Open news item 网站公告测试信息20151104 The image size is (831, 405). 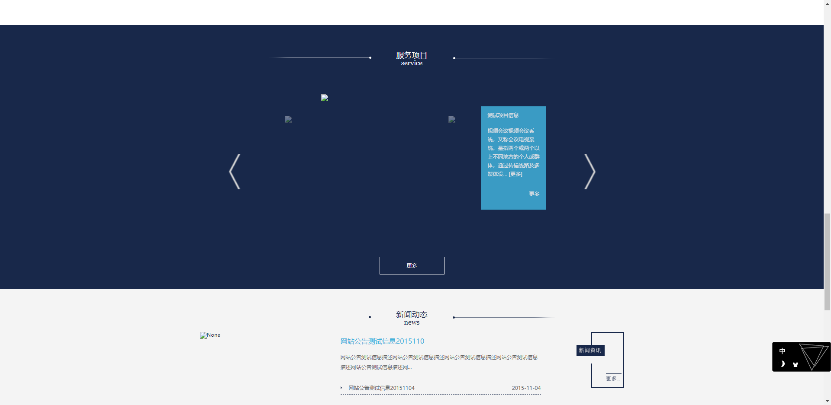click(x=381, y=388)
